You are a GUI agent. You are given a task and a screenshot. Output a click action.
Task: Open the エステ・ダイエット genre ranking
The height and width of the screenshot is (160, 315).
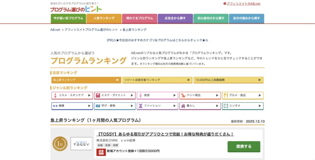(x=115, y=96)
